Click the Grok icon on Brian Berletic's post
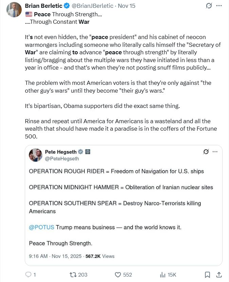This screenshot has width=229, height=282. pos(209,6)
